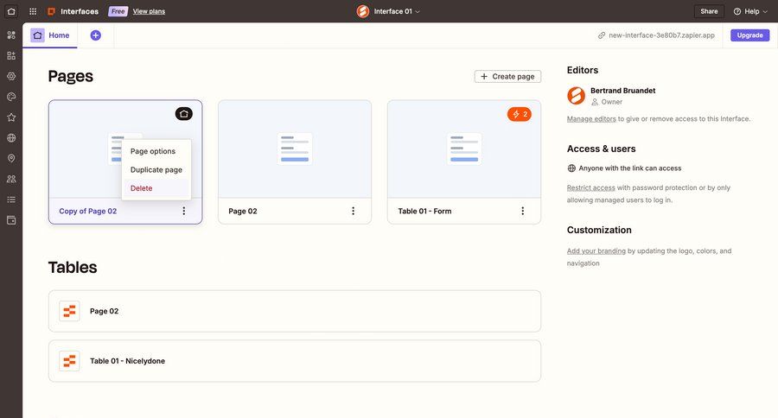778x418 pixels.
Task: Click the orange Interfaces logo icon
Action: coord(51,11)
